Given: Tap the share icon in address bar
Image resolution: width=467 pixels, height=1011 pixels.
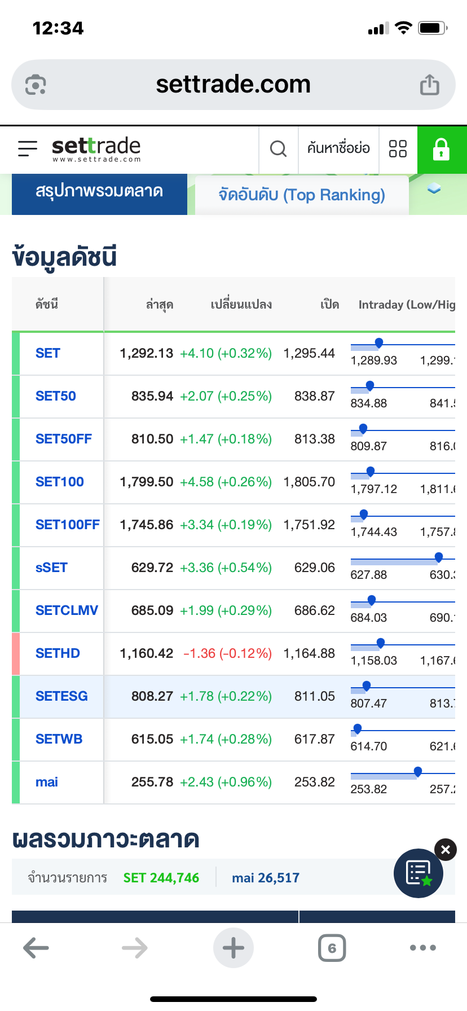Looking at the screenshot, I should pos(429,85).
